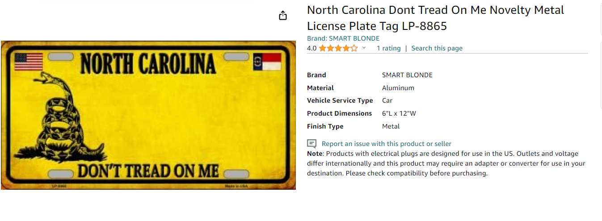This screenshot has width=602, height=221.
Task: Click the North Carolina flag on the plate
Action: (x=267, y=62)
